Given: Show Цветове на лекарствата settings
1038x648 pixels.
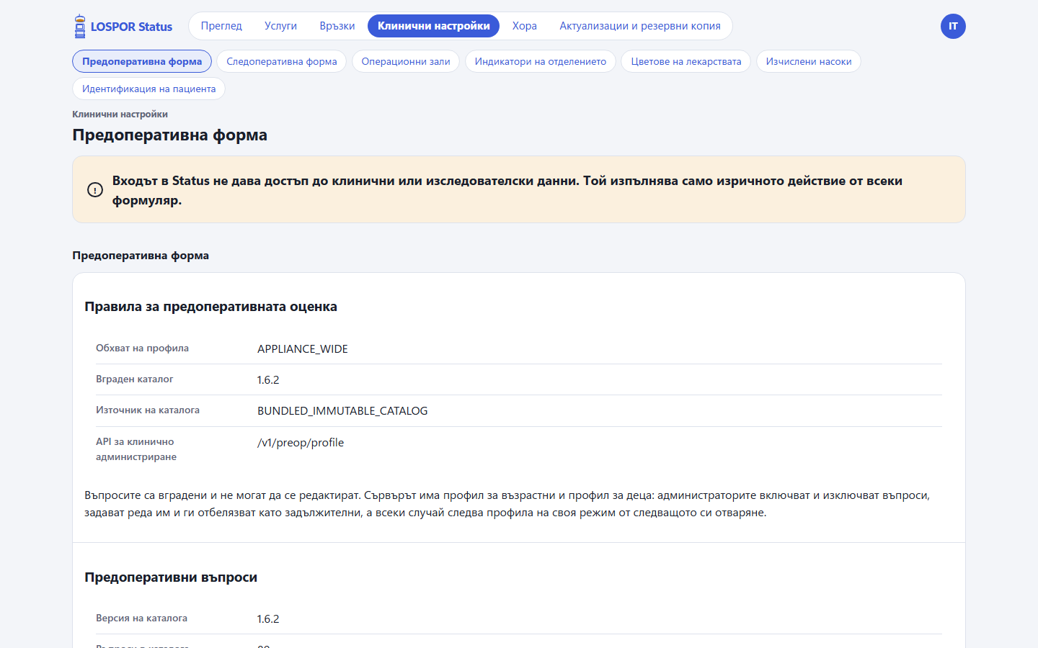Looking at the screenshot, I should tap(686, 61).
